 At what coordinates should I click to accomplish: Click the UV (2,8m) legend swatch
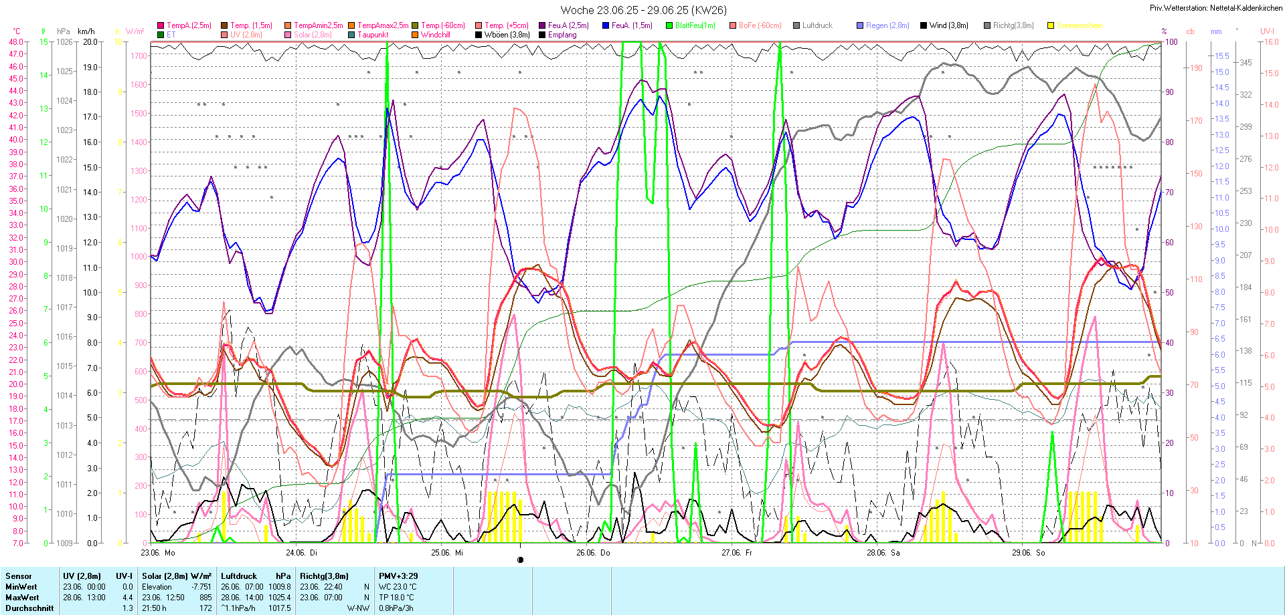224,35
